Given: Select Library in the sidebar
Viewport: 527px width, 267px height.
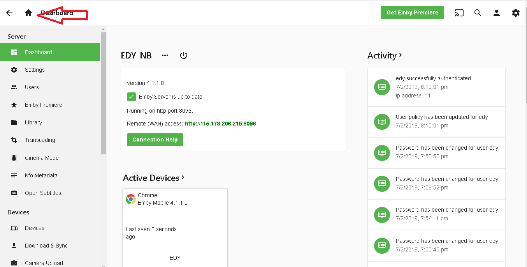Looking at the screenshot, I should point(50,122).
